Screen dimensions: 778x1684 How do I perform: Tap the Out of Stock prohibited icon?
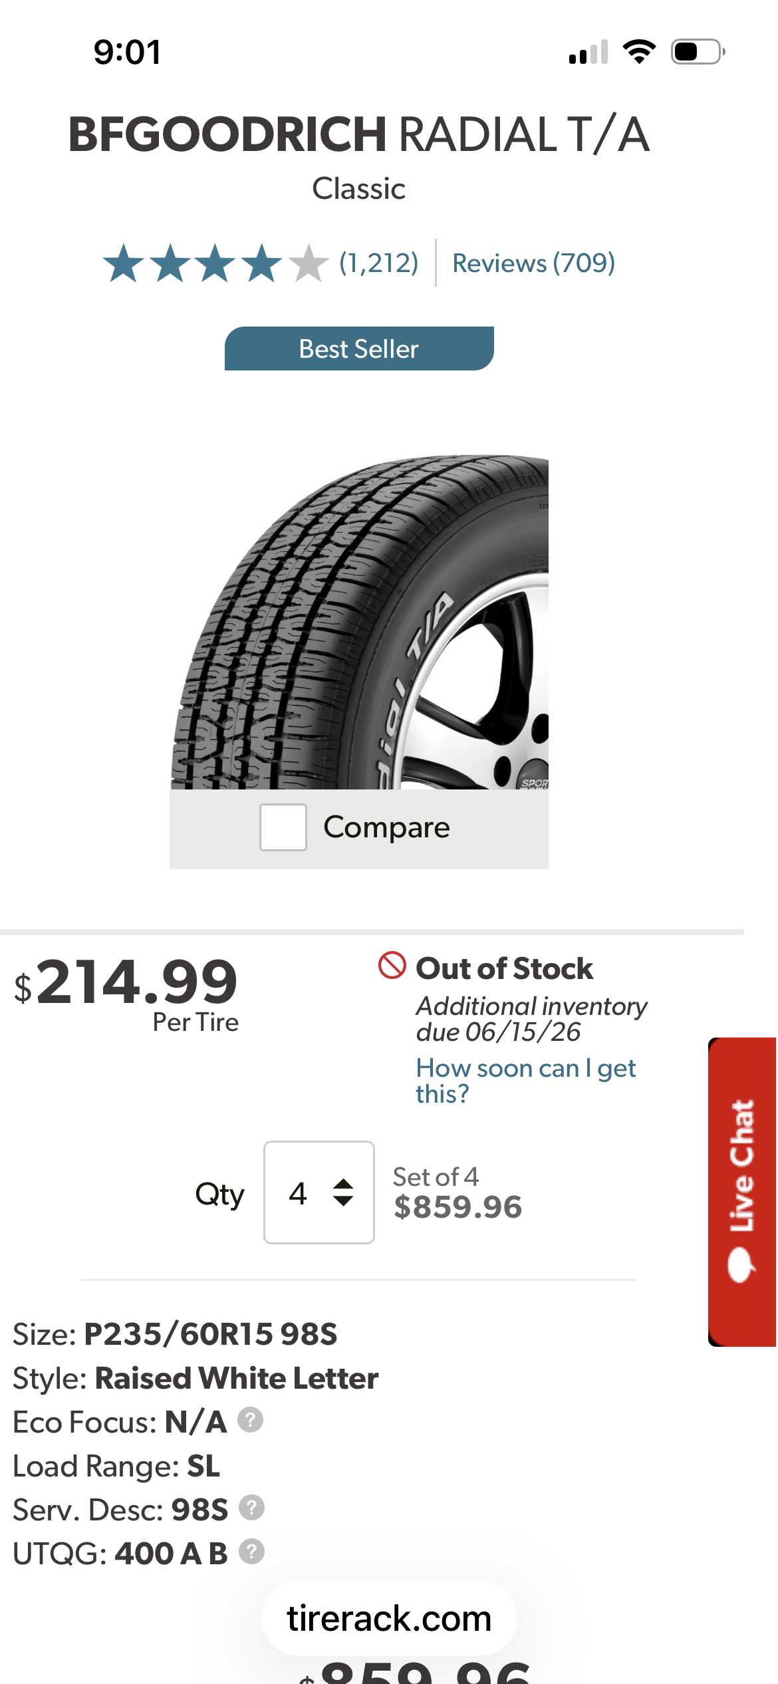(x=392, y=965)
